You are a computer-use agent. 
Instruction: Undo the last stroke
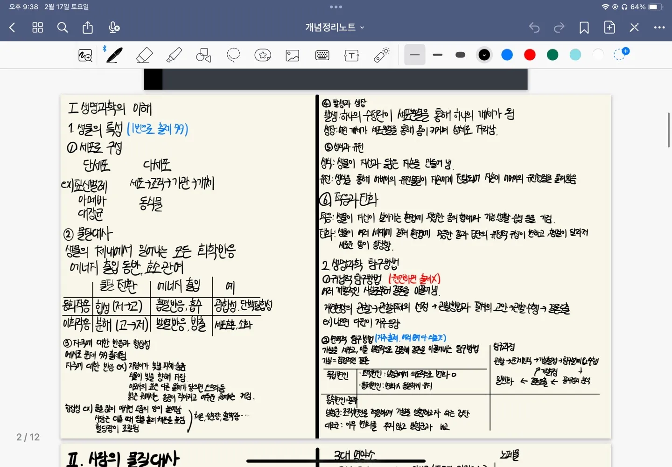click(x=534, y=28)
